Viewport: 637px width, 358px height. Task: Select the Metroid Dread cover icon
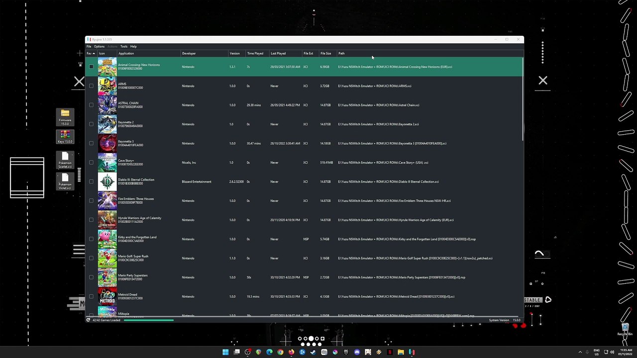[x=107, y=296]
